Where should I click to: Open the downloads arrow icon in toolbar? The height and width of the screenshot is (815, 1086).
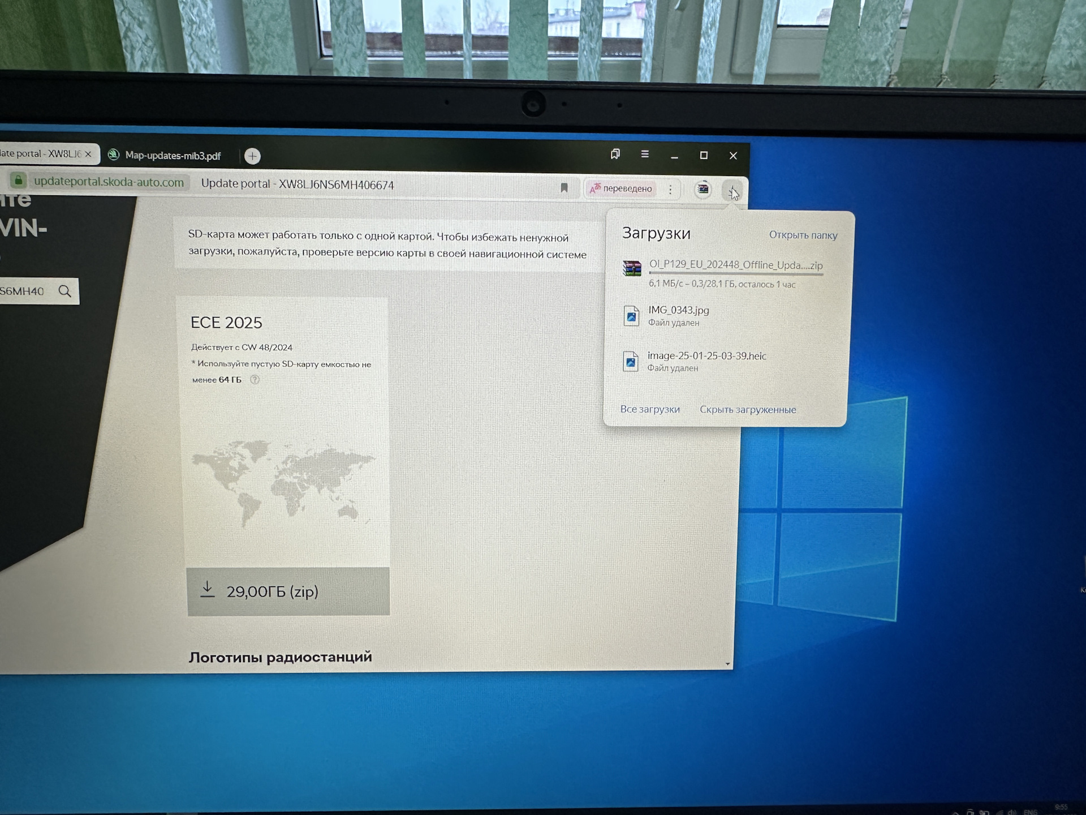(x=732, y=191)
